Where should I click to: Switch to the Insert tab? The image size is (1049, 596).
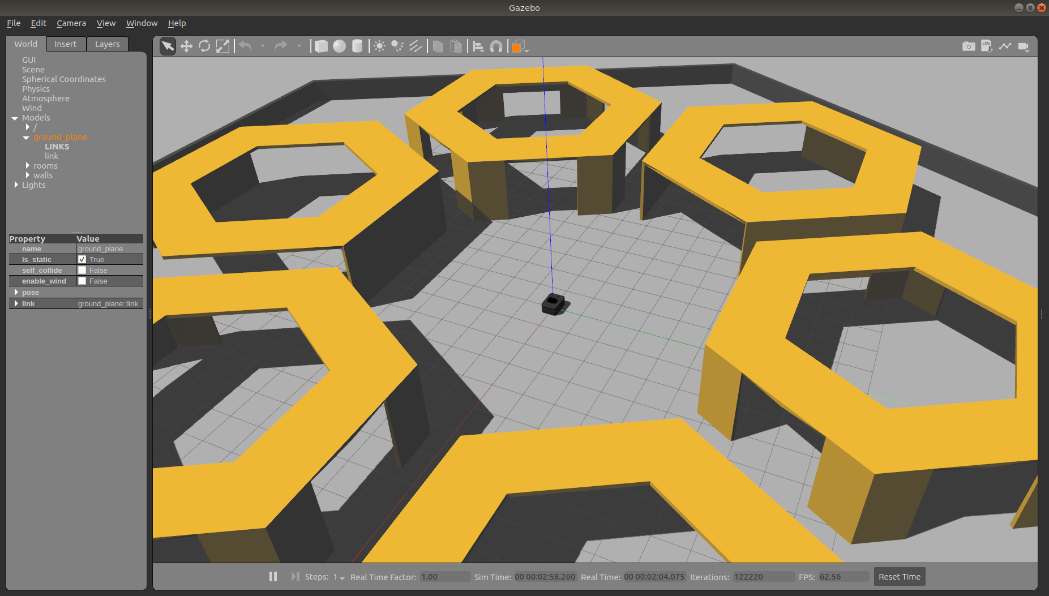click(65, 44)
